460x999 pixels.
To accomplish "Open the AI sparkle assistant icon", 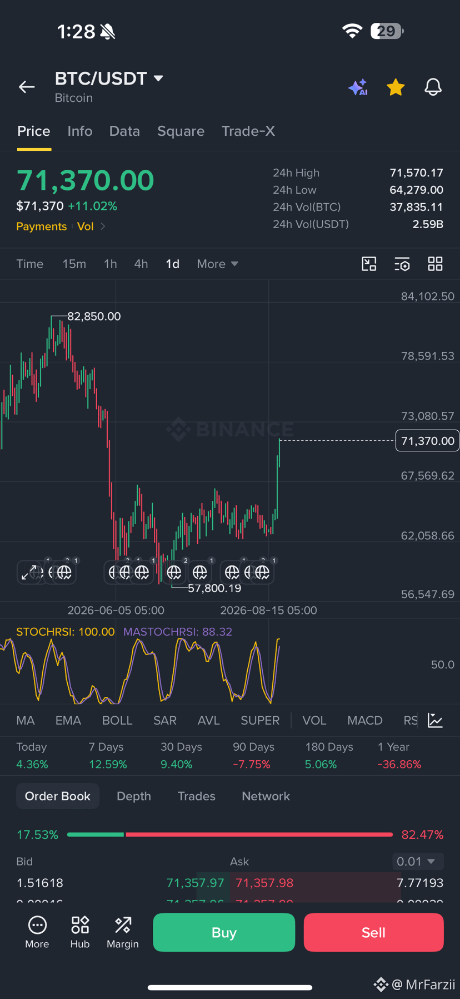I will coord(358,87).
